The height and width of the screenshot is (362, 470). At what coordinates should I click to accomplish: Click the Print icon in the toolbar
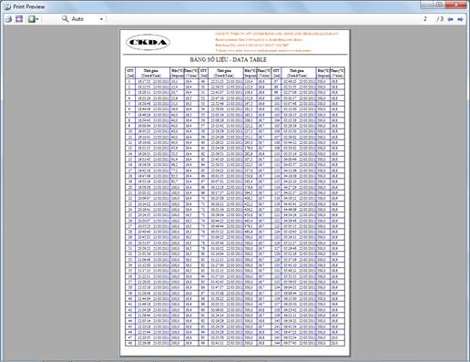click(8, 19)
